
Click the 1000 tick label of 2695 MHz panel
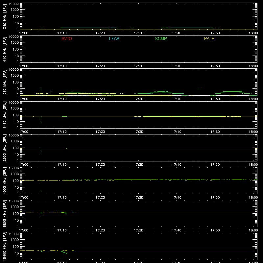(15, 141)
